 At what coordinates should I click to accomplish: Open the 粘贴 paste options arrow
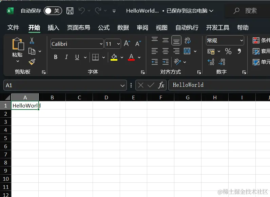18,61
